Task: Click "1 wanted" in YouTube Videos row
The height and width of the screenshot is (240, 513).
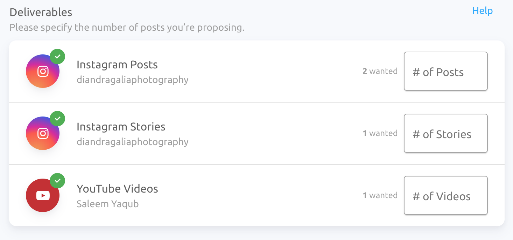Action: pyautogui.click(x=380, y=195)
